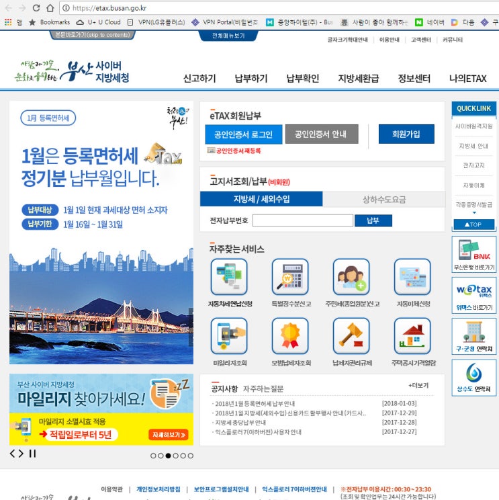This screenshot has height=500, width=499.
Task: Go to the browser home page
Action: click(x=50, y=8)
